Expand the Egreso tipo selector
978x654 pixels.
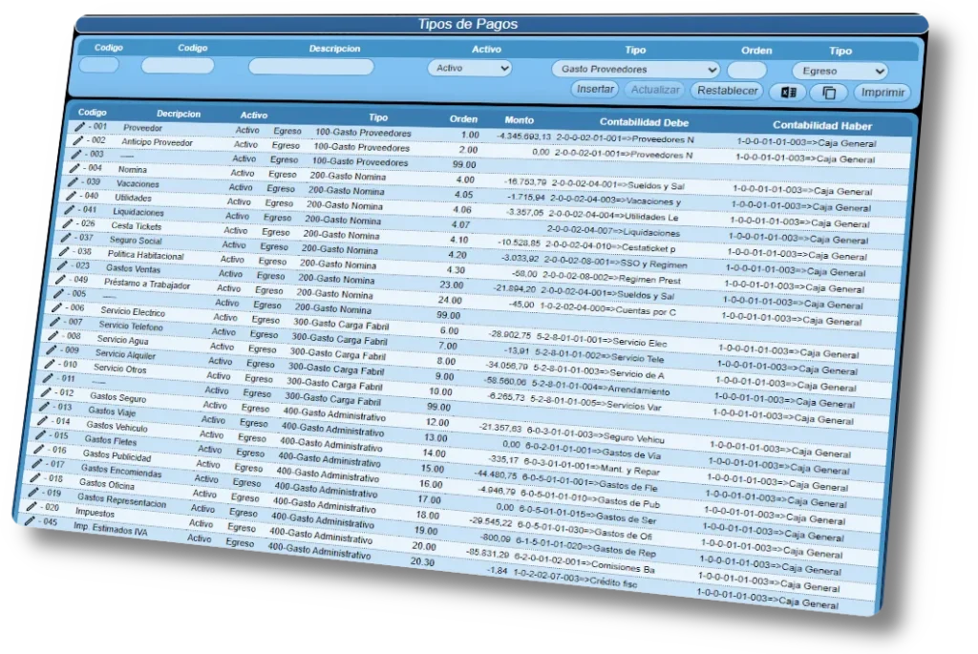[x=840, y=70]
